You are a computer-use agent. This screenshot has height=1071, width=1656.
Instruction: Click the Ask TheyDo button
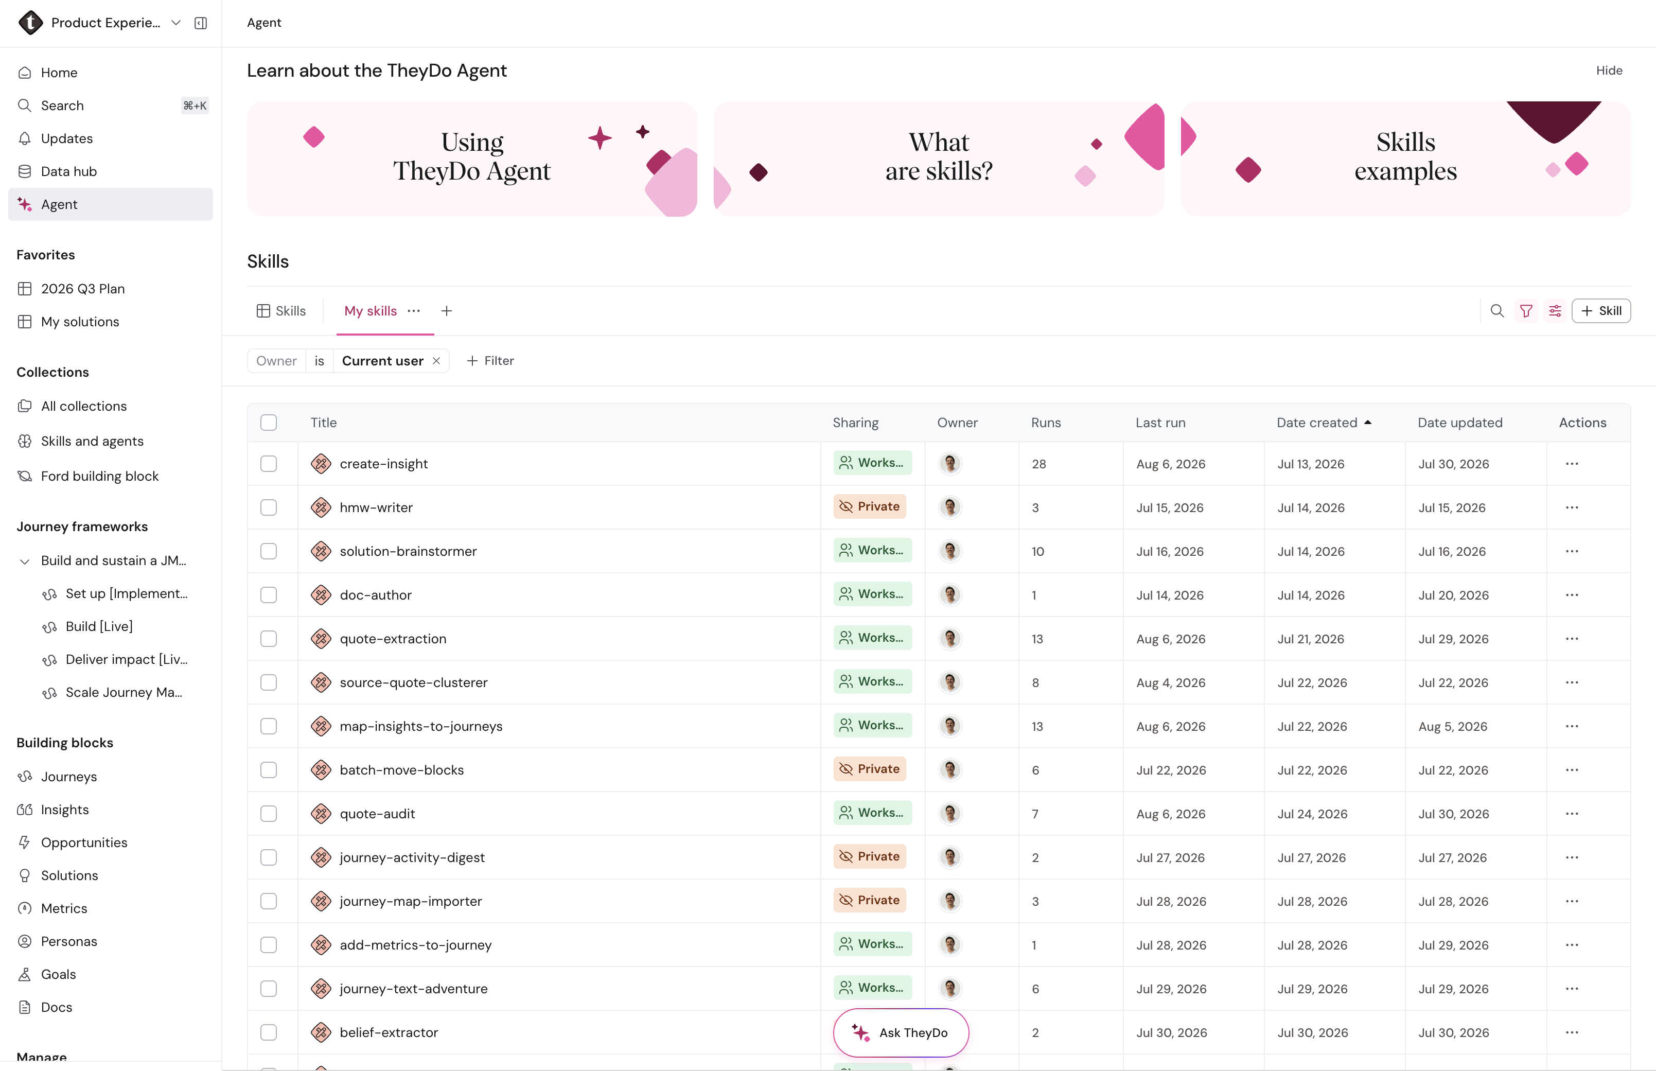pyautogui.click(x=901, y=1033)
